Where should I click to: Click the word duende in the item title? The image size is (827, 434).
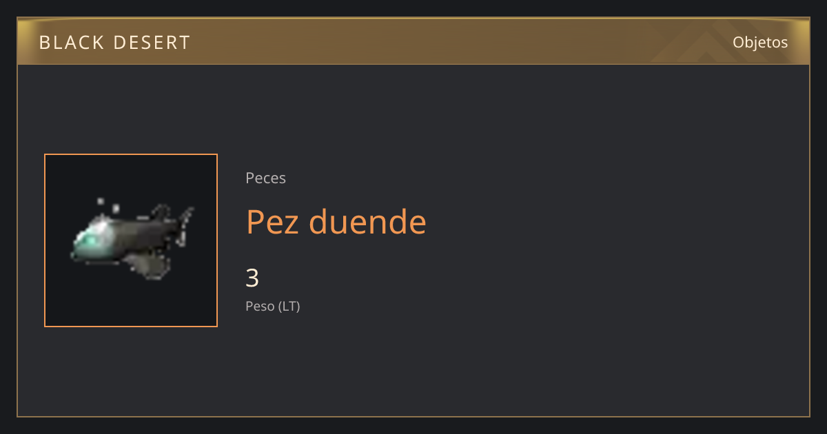tap(367, 222)
